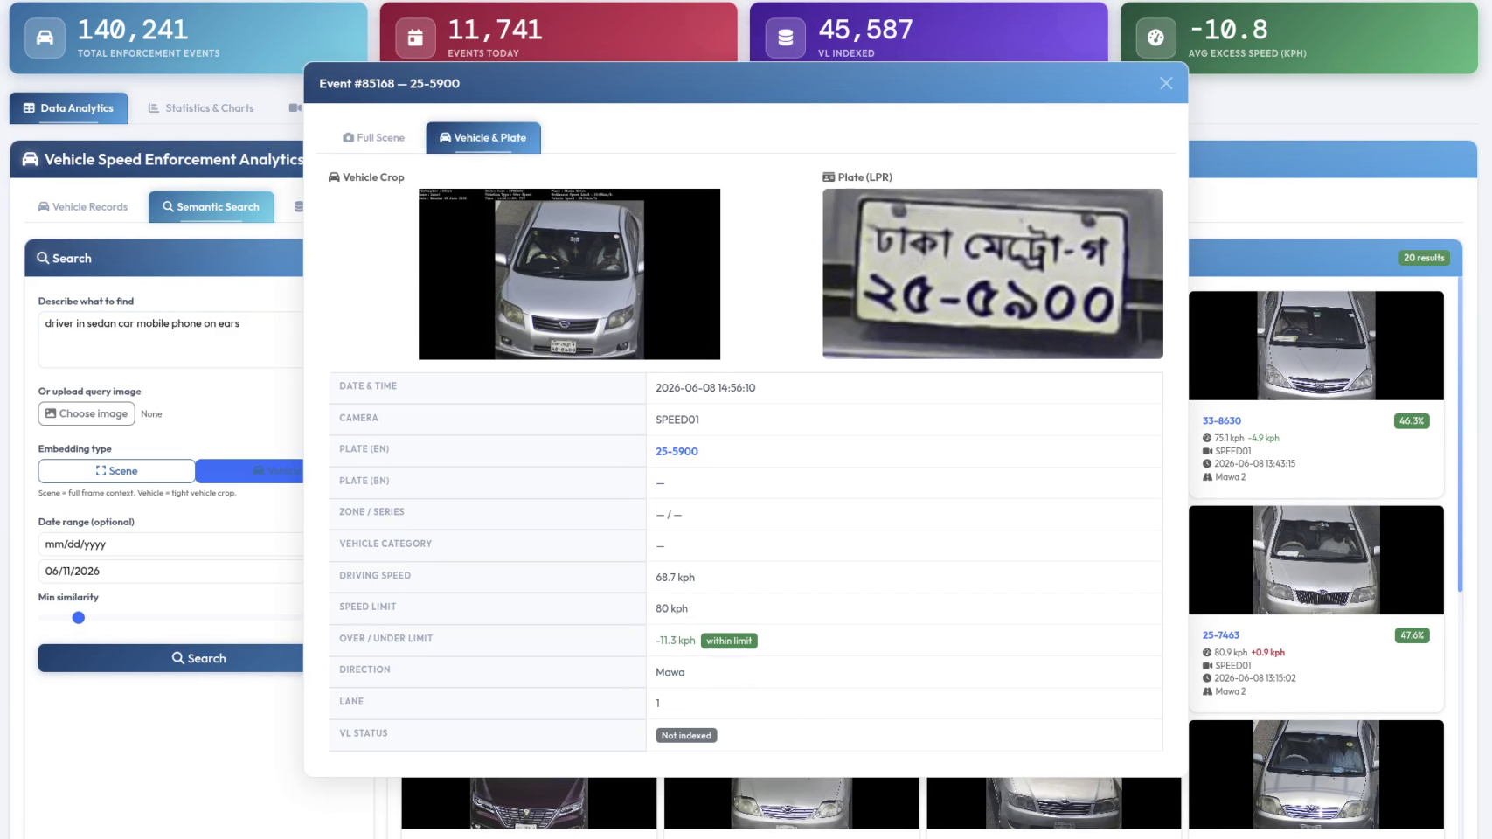Click the speed limit value 80 kph
Viewport: 1492px width, 839px height.
pos(671,608)
